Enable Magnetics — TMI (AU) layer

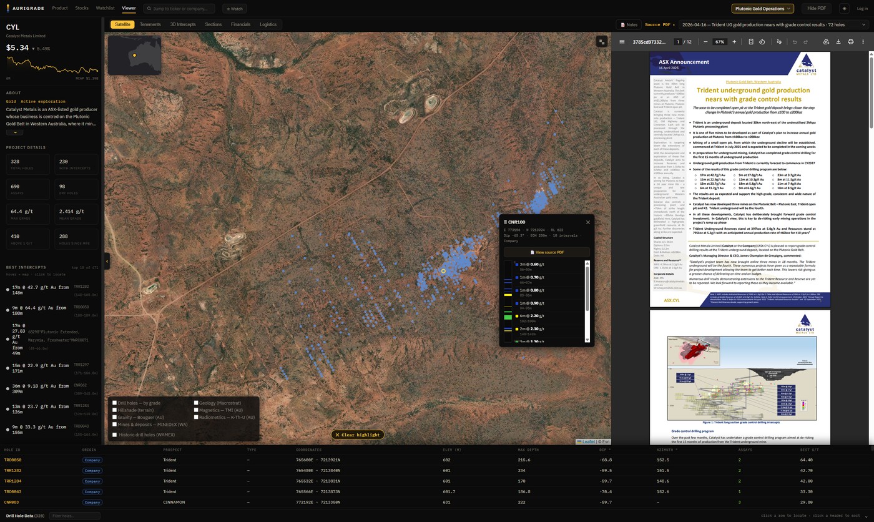point(196,410)
